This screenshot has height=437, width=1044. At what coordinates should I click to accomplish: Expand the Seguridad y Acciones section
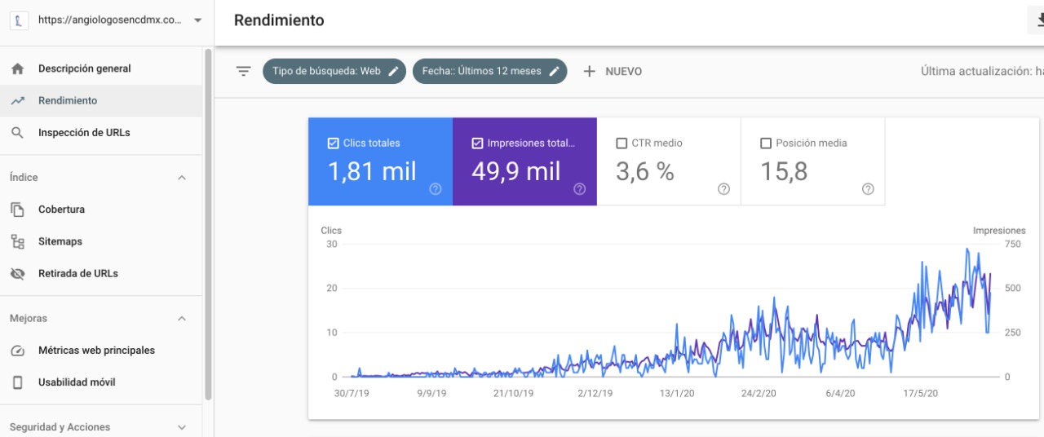click(x=182, y=427)
